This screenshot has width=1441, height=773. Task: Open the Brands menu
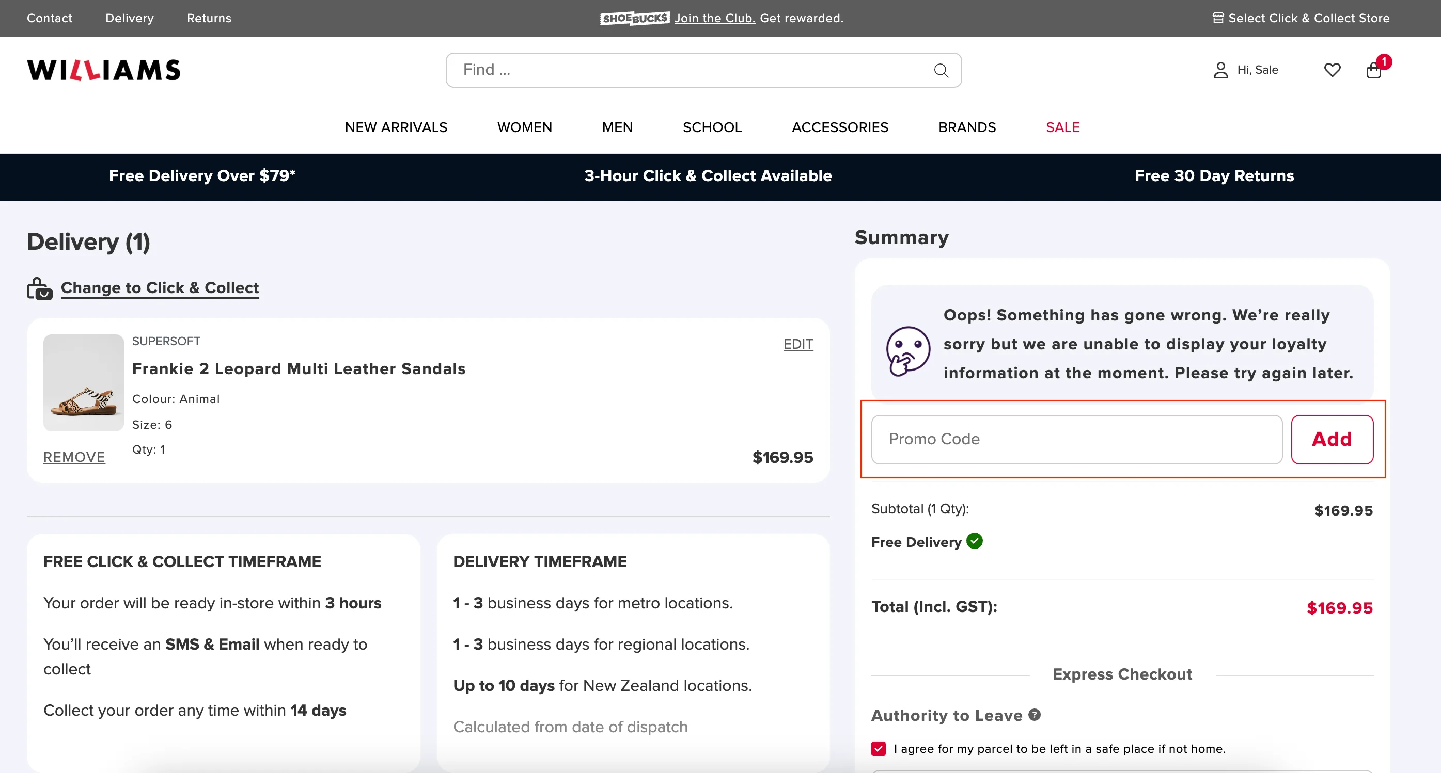click(967, 127)
